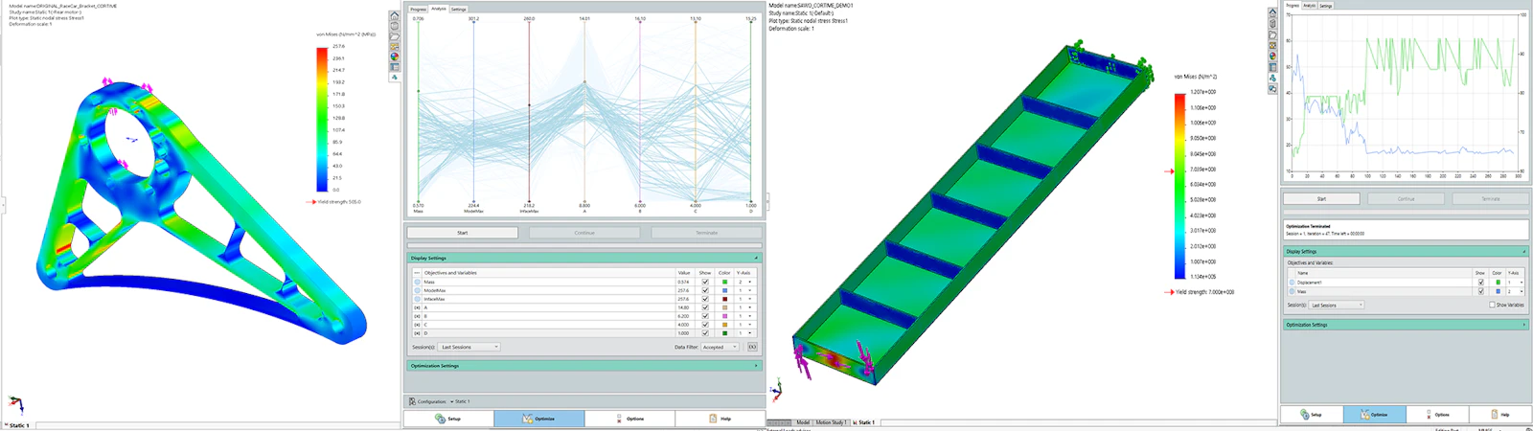Toggle the Show checkbox for Mass row
This screenshot has height=431, width=1533.
pyautogui.click(x=705, y=282)
